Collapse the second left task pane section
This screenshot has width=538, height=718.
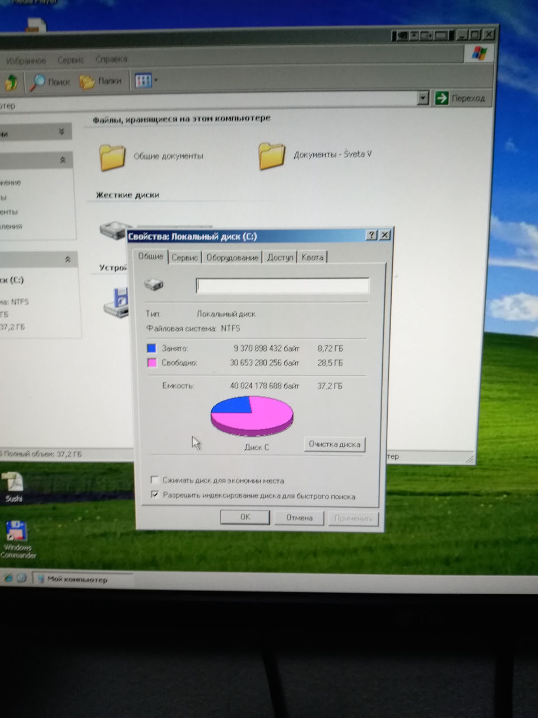tap(63, 160)
